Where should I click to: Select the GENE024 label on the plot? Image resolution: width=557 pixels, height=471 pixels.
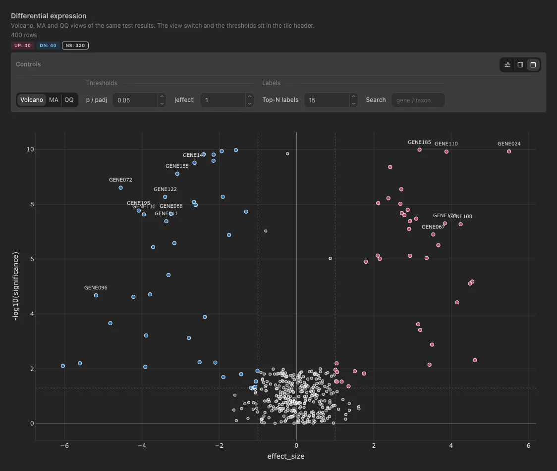[509, 143]
